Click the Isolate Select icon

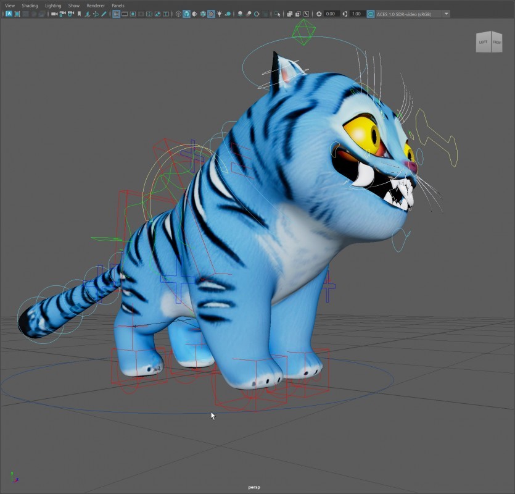pyautogui.click(x=278, y=14)
